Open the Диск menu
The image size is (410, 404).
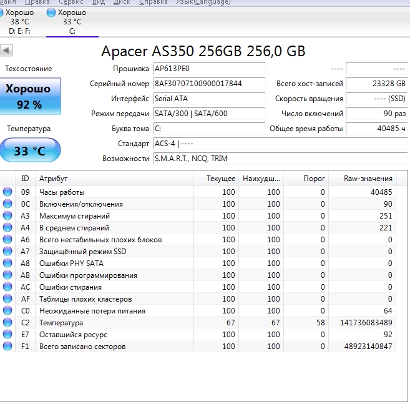coord(122,2)
